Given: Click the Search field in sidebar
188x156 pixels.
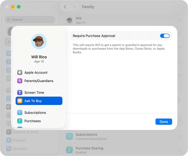Looking at the screenshot, I should 30,20.
